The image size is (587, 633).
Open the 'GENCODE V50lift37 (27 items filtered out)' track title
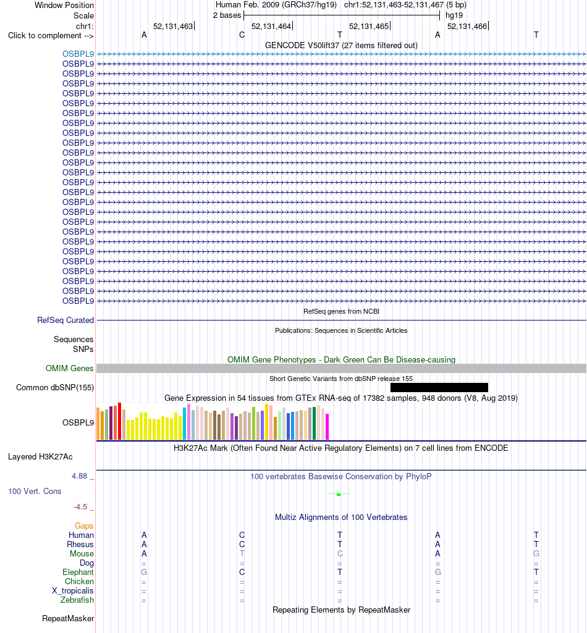click(341, 45)
